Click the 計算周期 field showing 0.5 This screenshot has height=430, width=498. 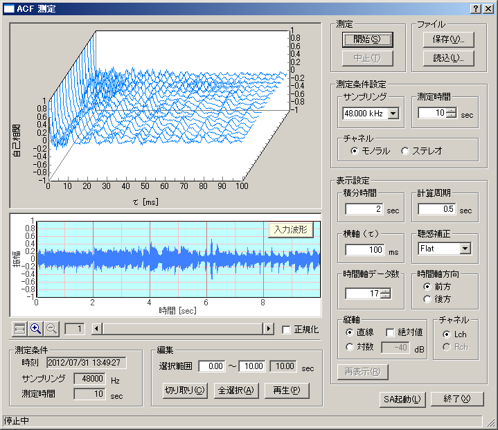coord(437,209)
